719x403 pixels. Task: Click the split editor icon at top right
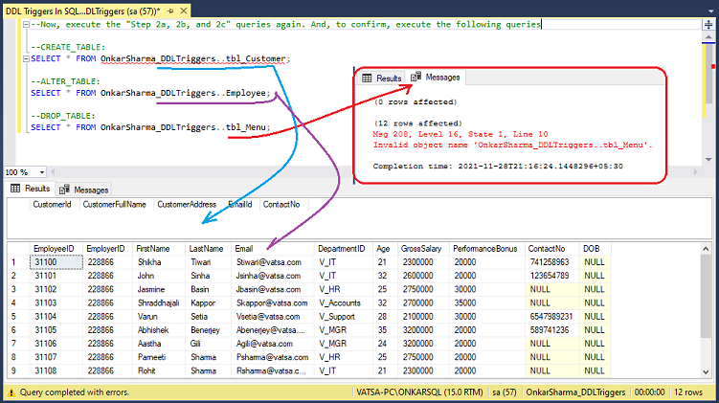tap(708, 25)
